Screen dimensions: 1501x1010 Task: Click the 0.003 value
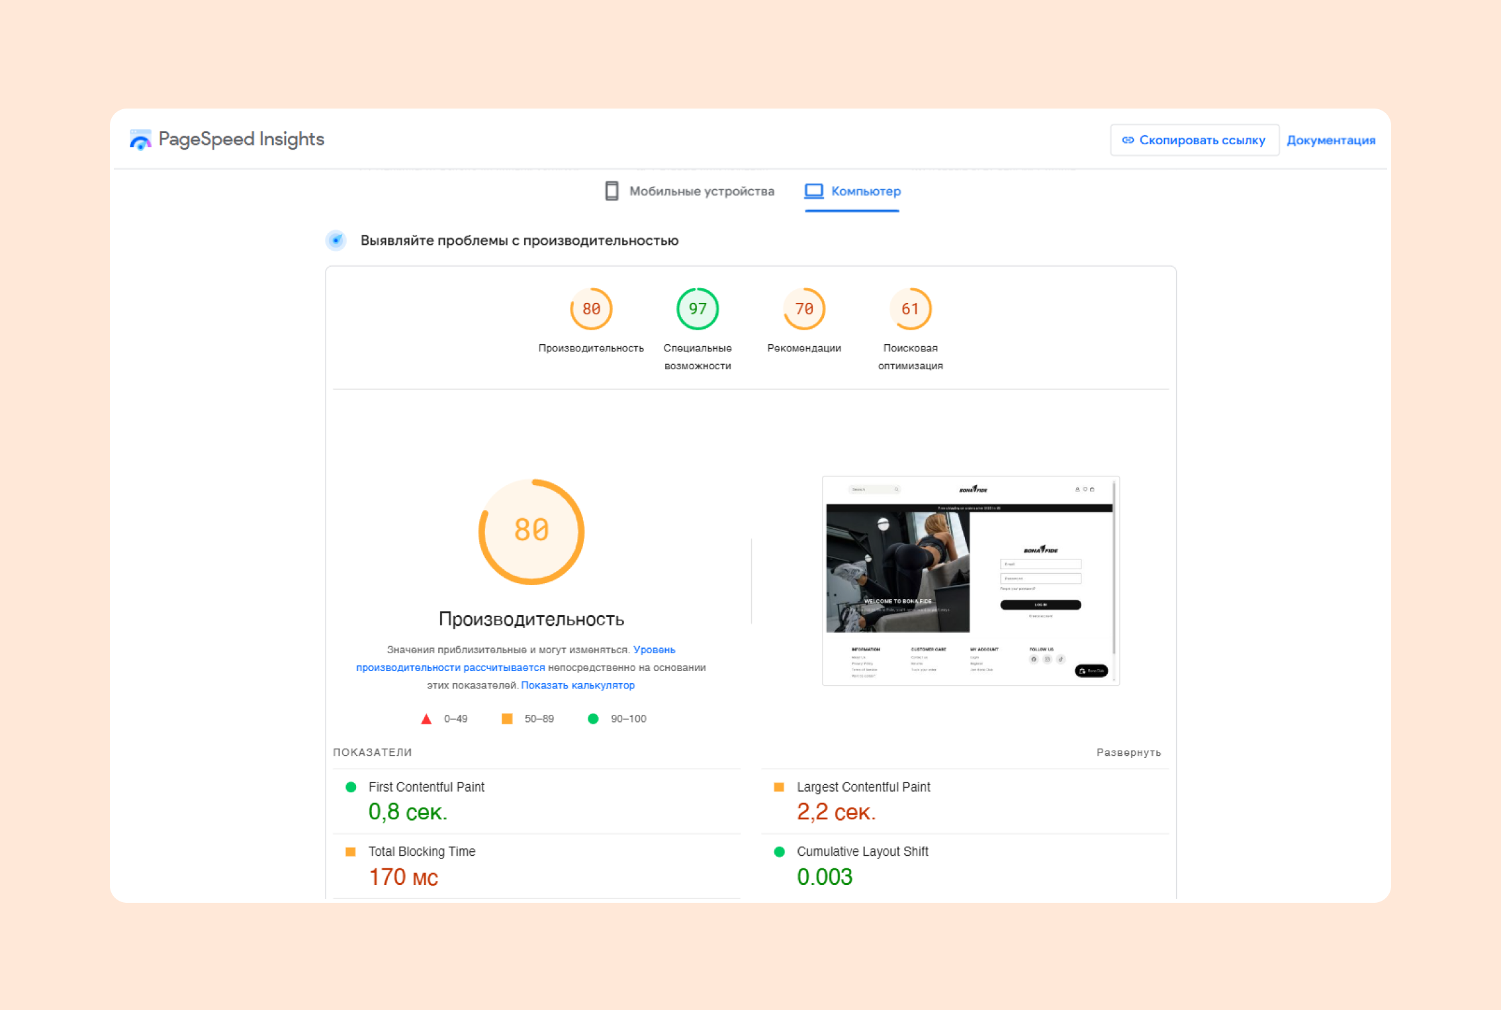pos(825,877)
